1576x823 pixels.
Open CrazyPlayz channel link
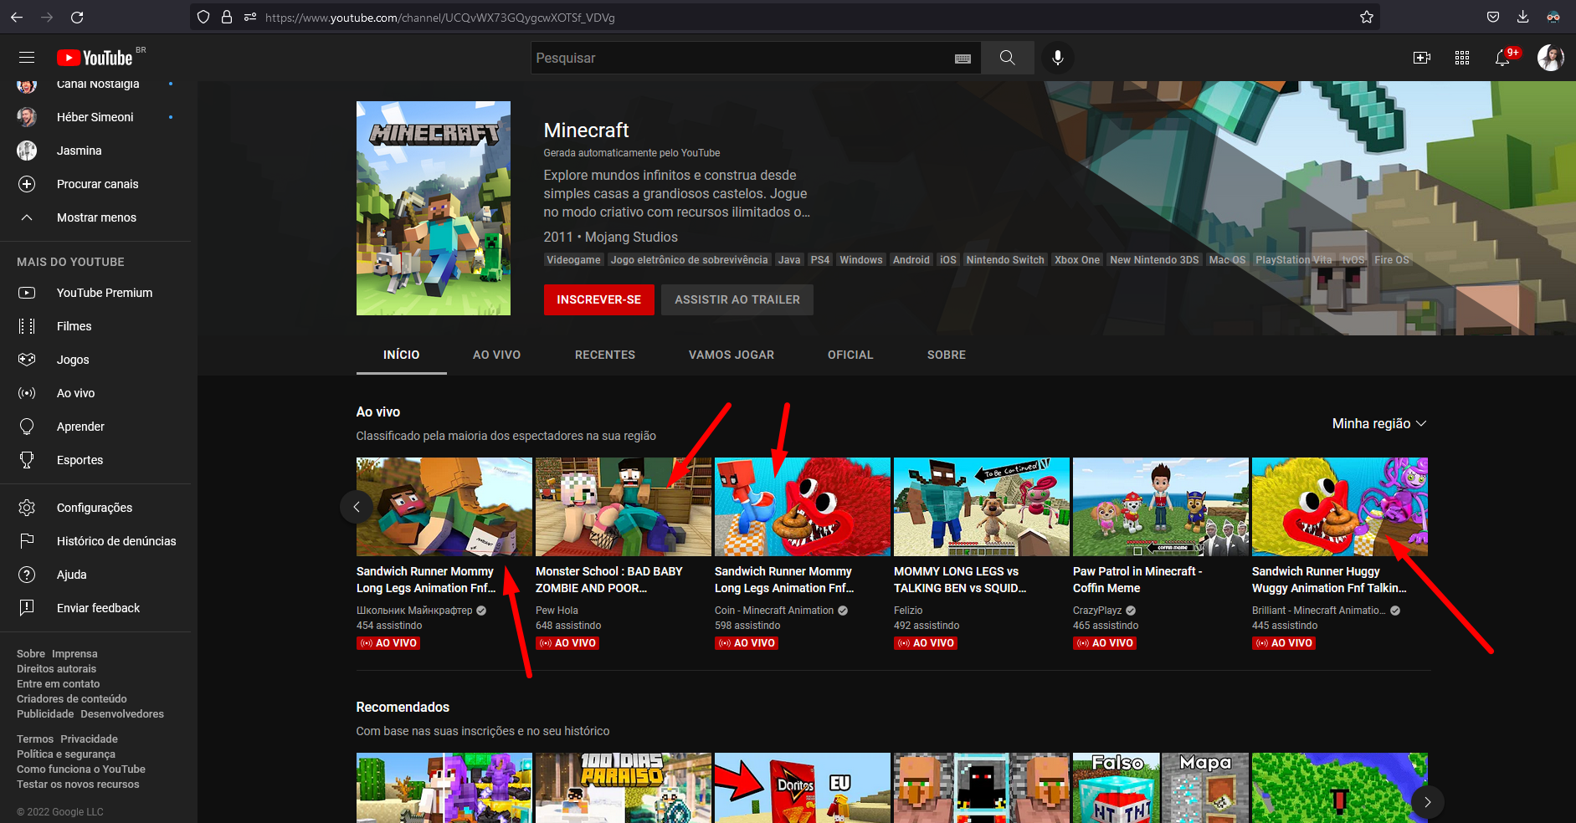(x=1097, y=611)
